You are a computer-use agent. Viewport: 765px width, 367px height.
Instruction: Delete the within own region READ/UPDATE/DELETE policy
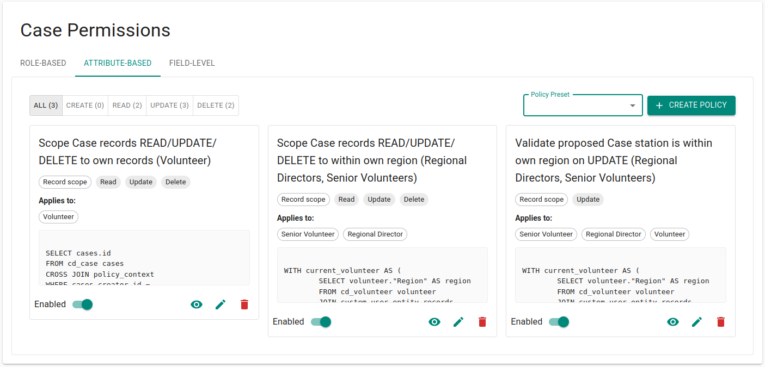(x=482, y=322)
